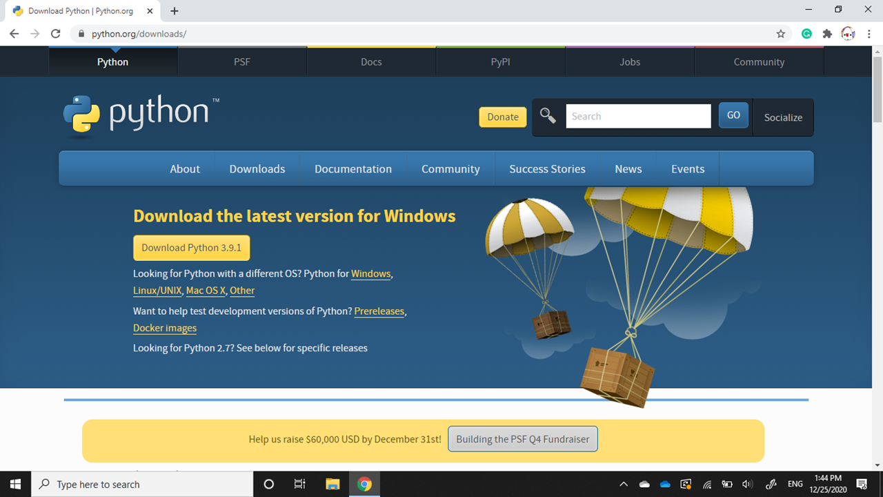Show hidden system tray icons
This screenshot has width=883, height=497.
point(624,484)
